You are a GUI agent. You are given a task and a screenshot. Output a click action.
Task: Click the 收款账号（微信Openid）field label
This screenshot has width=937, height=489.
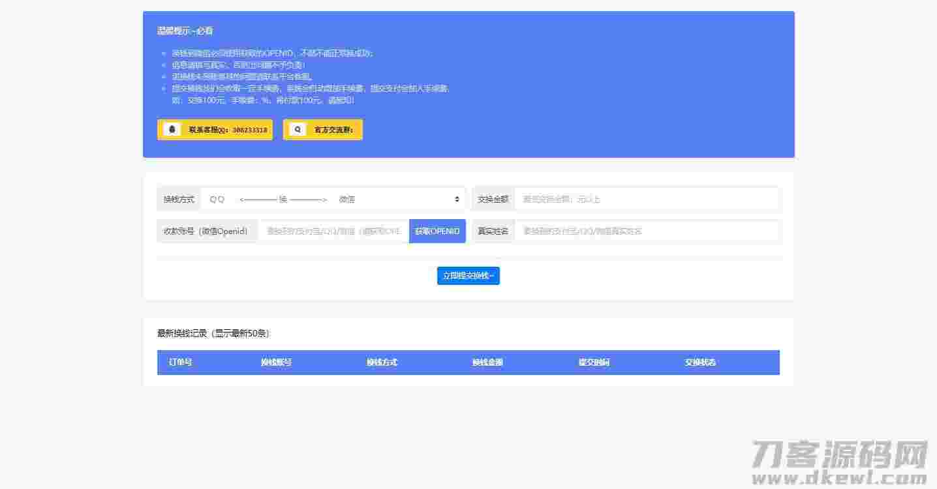207,231
